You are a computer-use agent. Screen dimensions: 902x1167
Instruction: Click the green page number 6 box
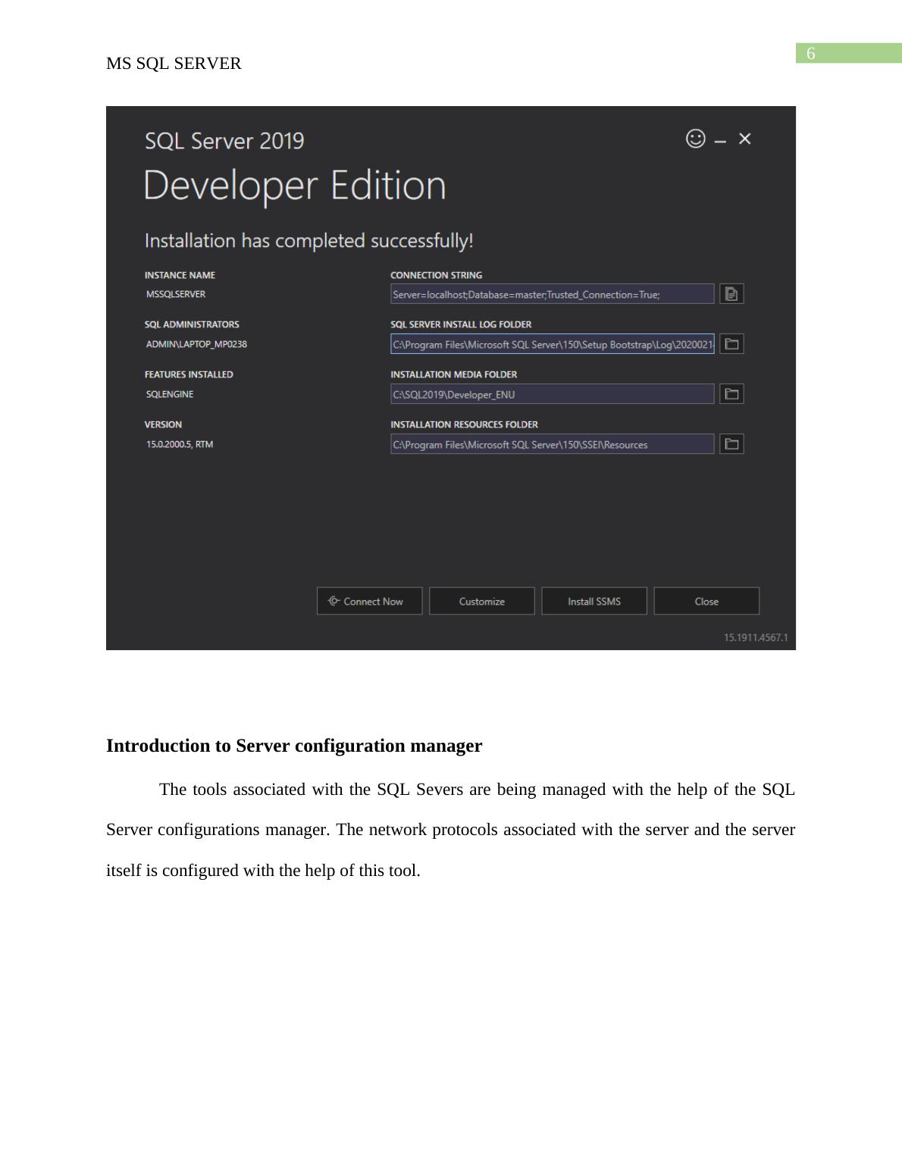pyautogui.click(x=847, y=53)
